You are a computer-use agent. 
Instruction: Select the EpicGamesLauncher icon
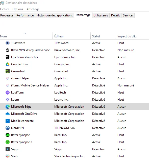(x=7, y=57)
